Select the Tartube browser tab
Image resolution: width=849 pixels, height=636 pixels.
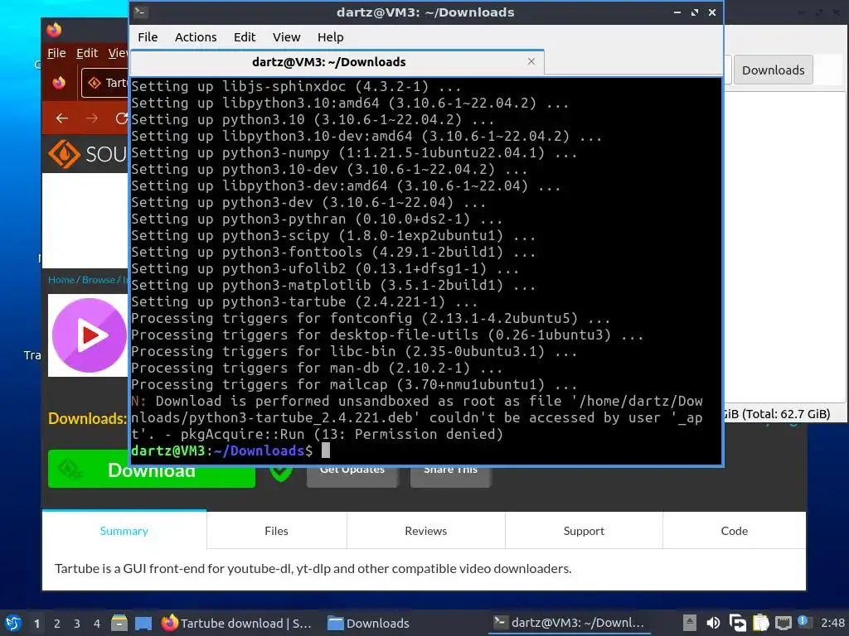105,83
